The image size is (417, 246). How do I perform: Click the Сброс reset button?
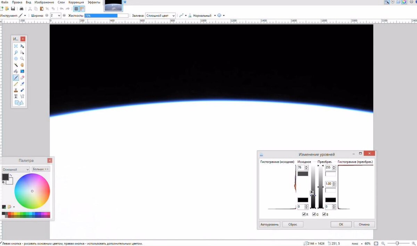coord(293,224)
